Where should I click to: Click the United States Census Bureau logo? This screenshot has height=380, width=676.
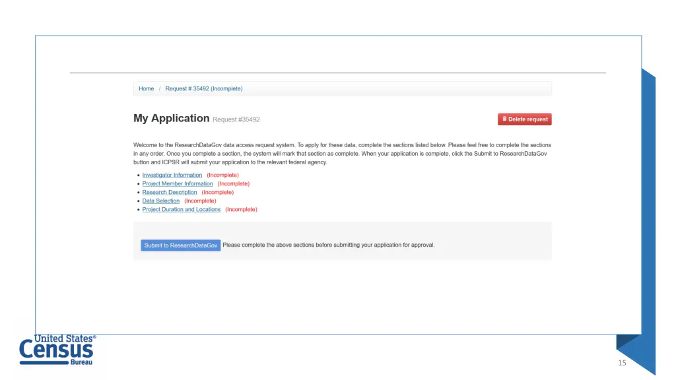(57, 350)
